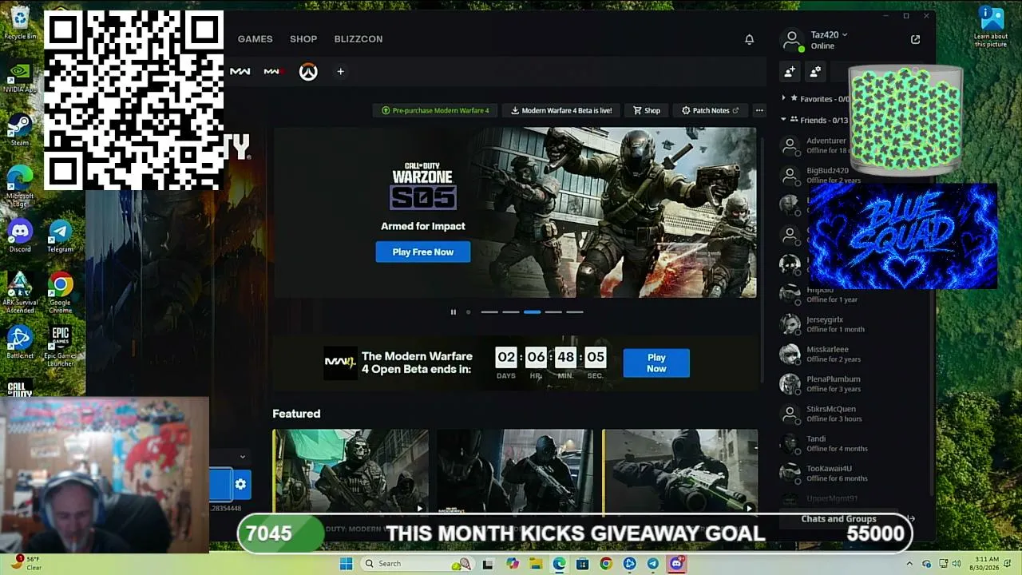Image resolution: width=1022 pixels, height=575 pixels.
Task: Expand the Favorites friends group
Action: 783,98
